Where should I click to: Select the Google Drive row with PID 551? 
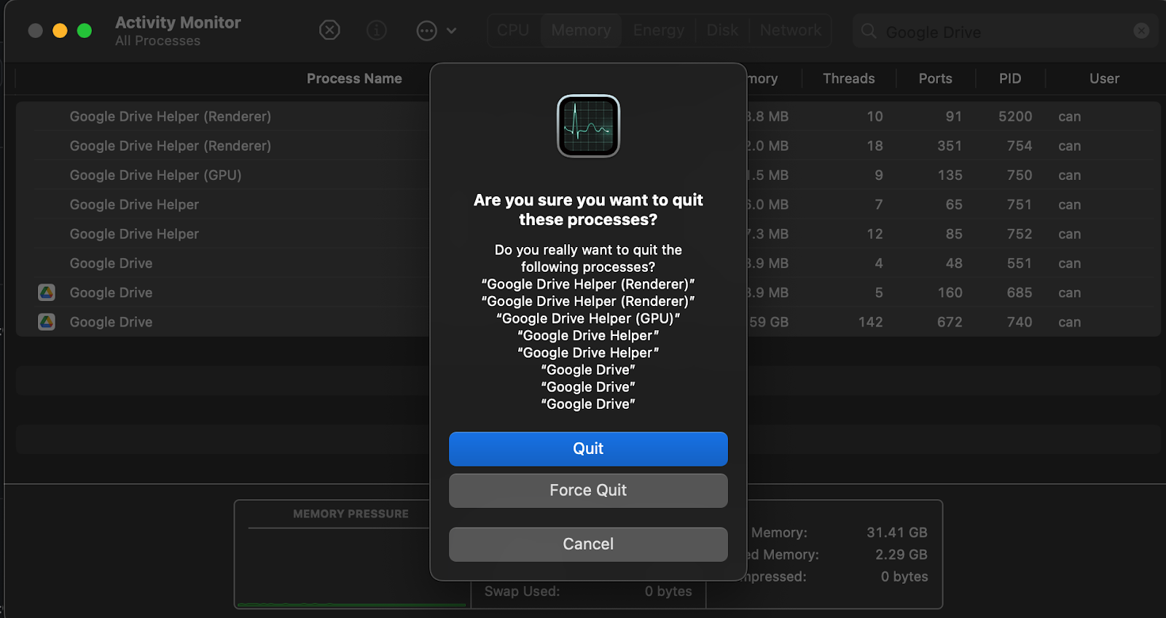(x=588, y=263)
